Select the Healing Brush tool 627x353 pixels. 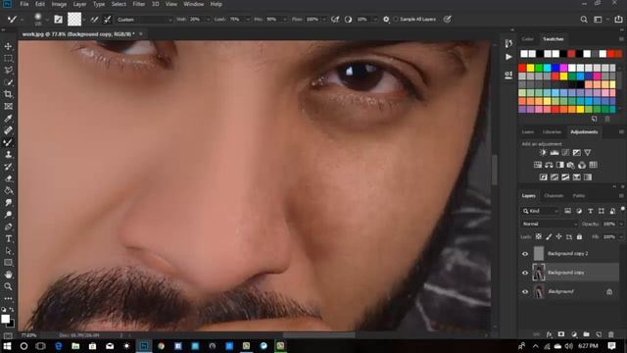pyautogui.click(x=8, y=130)
